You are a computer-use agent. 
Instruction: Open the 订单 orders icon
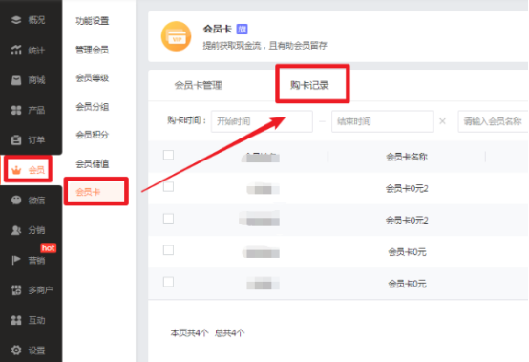coord(16,139)
